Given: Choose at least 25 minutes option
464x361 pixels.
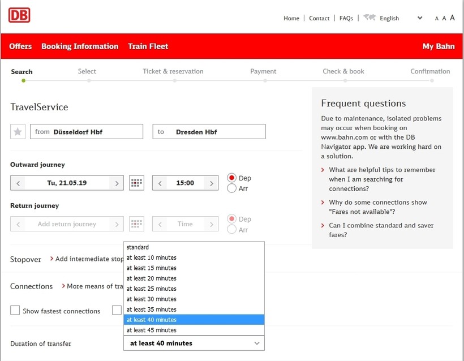Looking at the screenshot, I should pos(151,289).
